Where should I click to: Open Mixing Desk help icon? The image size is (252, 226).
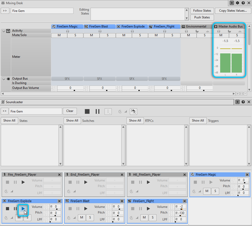click(243, 3)
